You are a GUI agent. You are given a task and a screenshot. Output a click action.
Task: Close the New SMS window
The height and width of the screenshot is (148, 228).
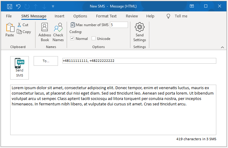point(220,6)
